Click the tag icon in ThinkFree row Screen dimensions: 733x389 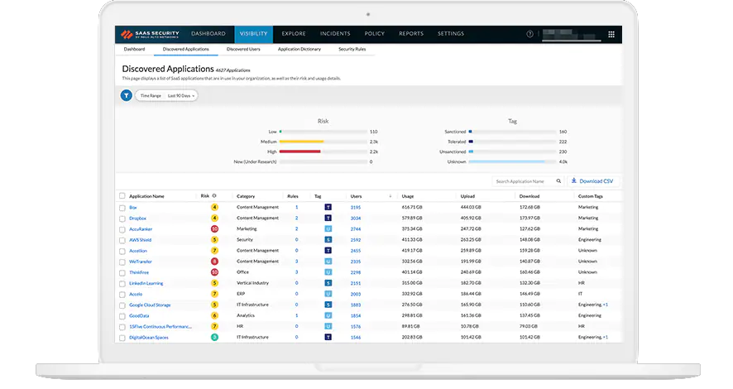coord(328,272)
